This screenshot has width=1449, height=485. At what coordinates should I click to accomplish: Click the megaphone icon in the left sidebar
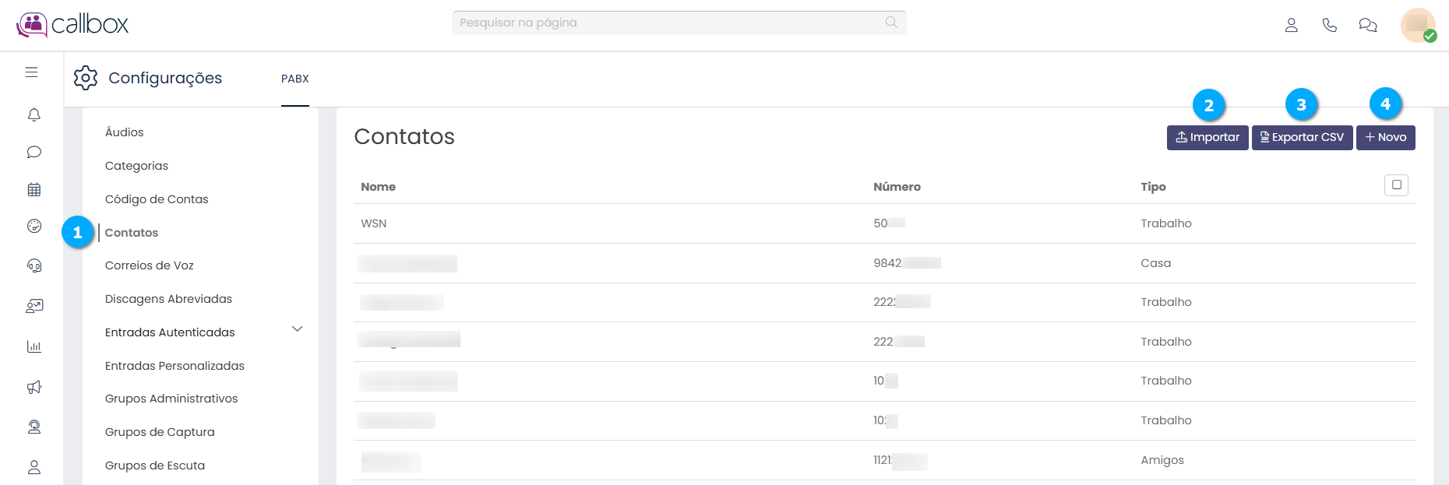tap(33, 387)
